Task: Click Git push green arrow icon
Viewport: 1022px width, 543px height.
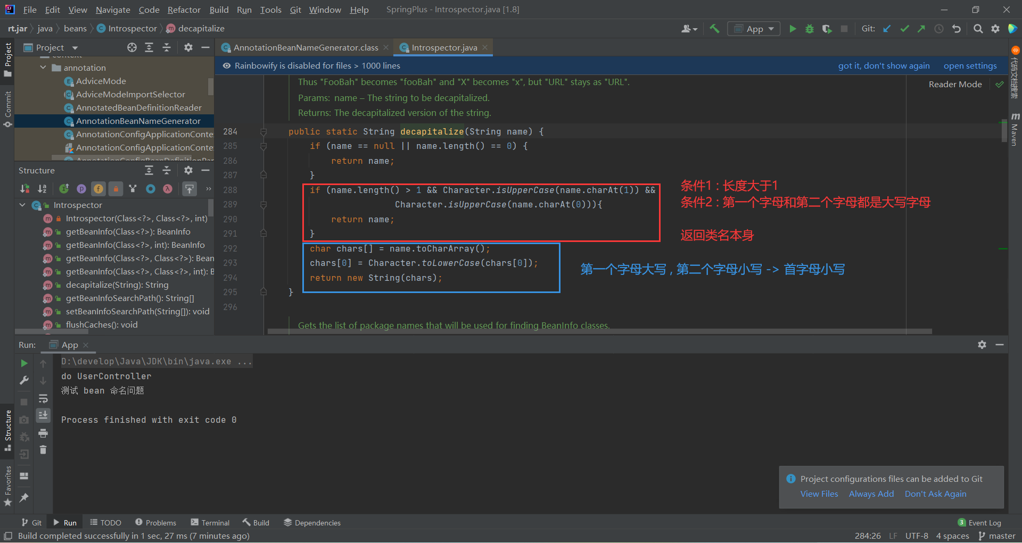Action: (x=921, y=29)
